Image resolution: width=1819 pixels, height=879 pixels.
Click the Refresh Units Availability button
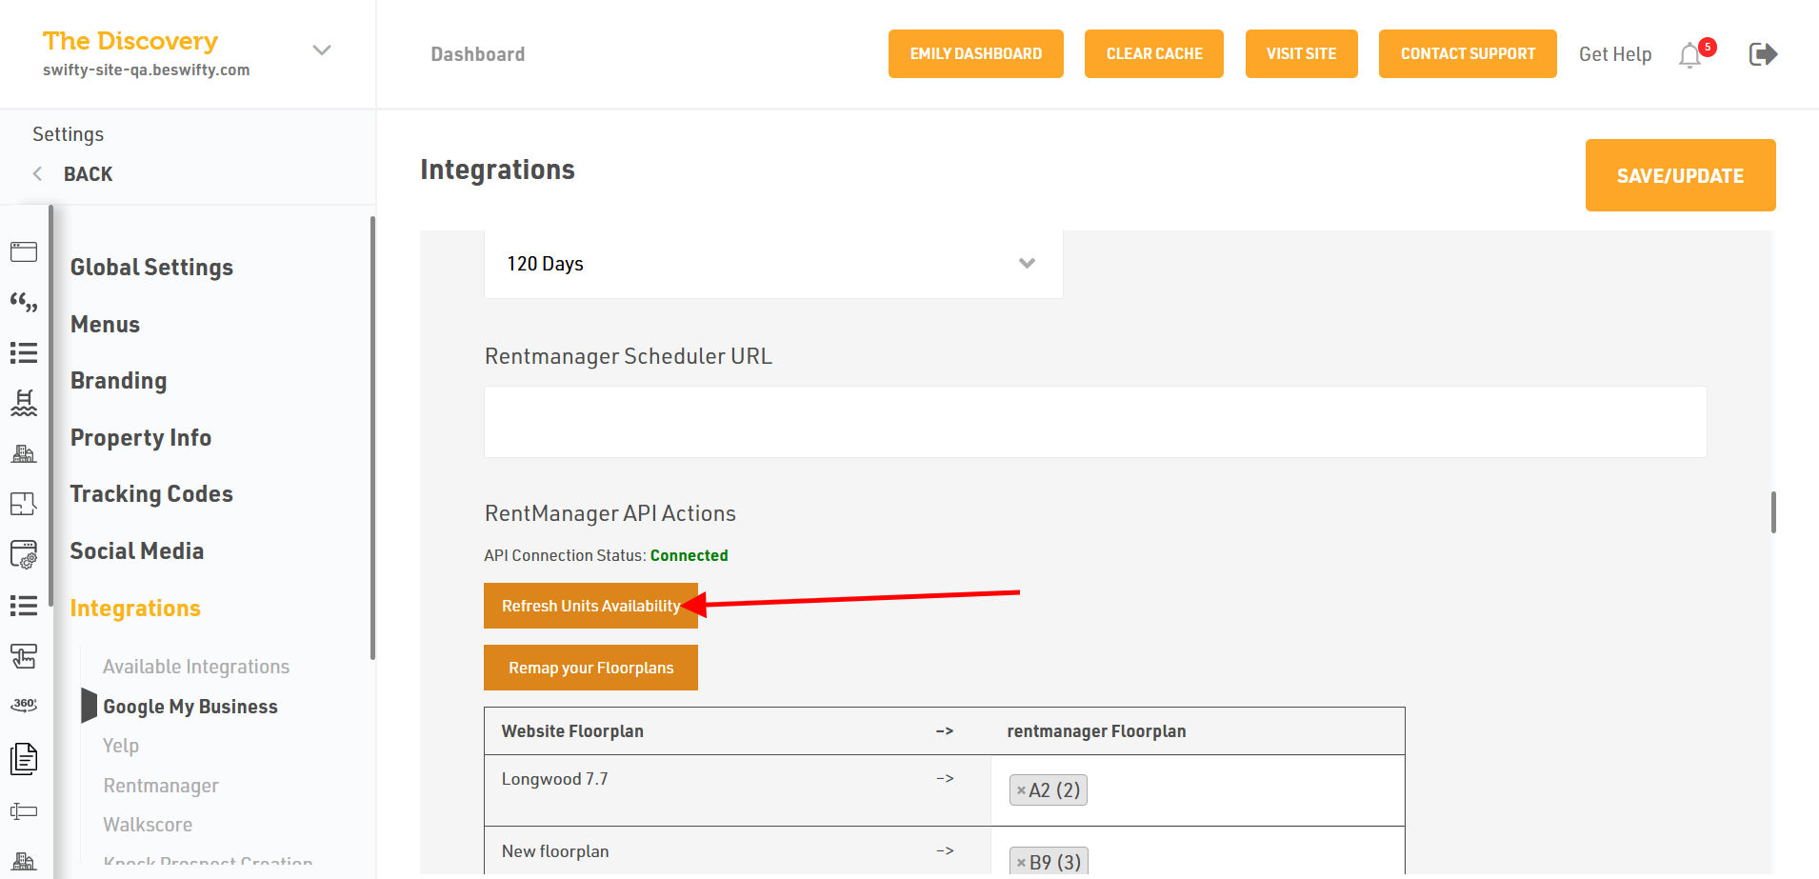(x=590, y=606)
